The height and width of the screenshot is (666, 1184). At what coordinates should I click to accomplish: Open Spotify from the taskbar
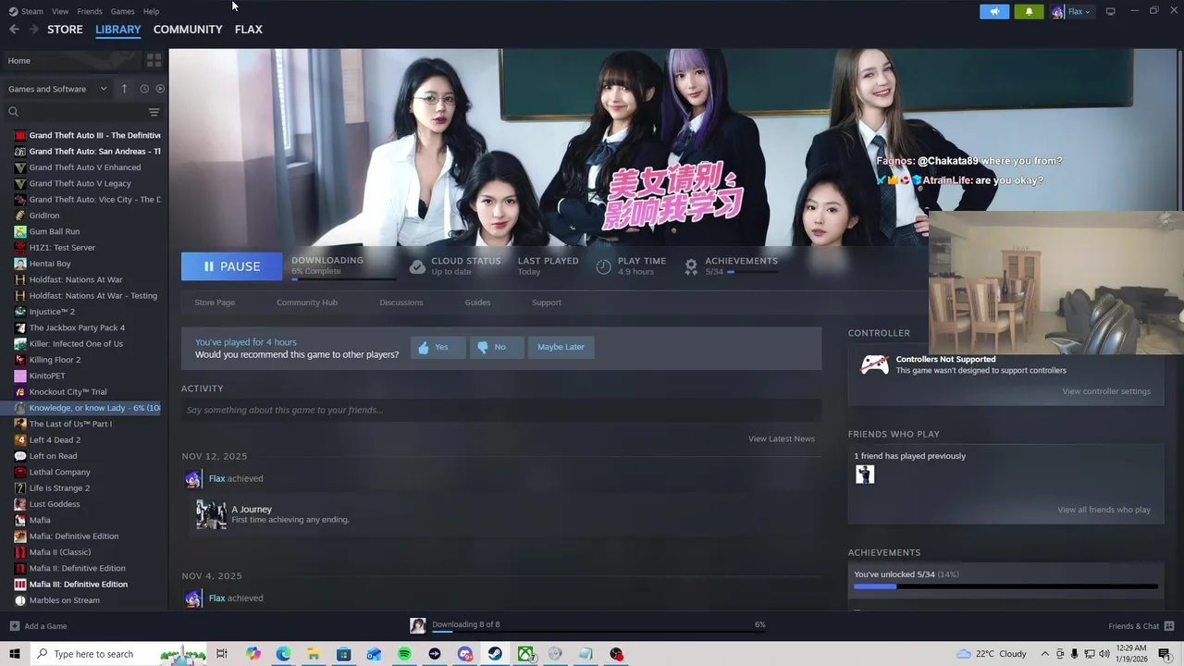pos(404,654)
